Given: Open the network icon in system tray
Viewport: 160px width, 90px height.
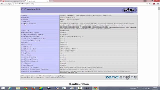Looking at the screenshot, I should [146, 88].
